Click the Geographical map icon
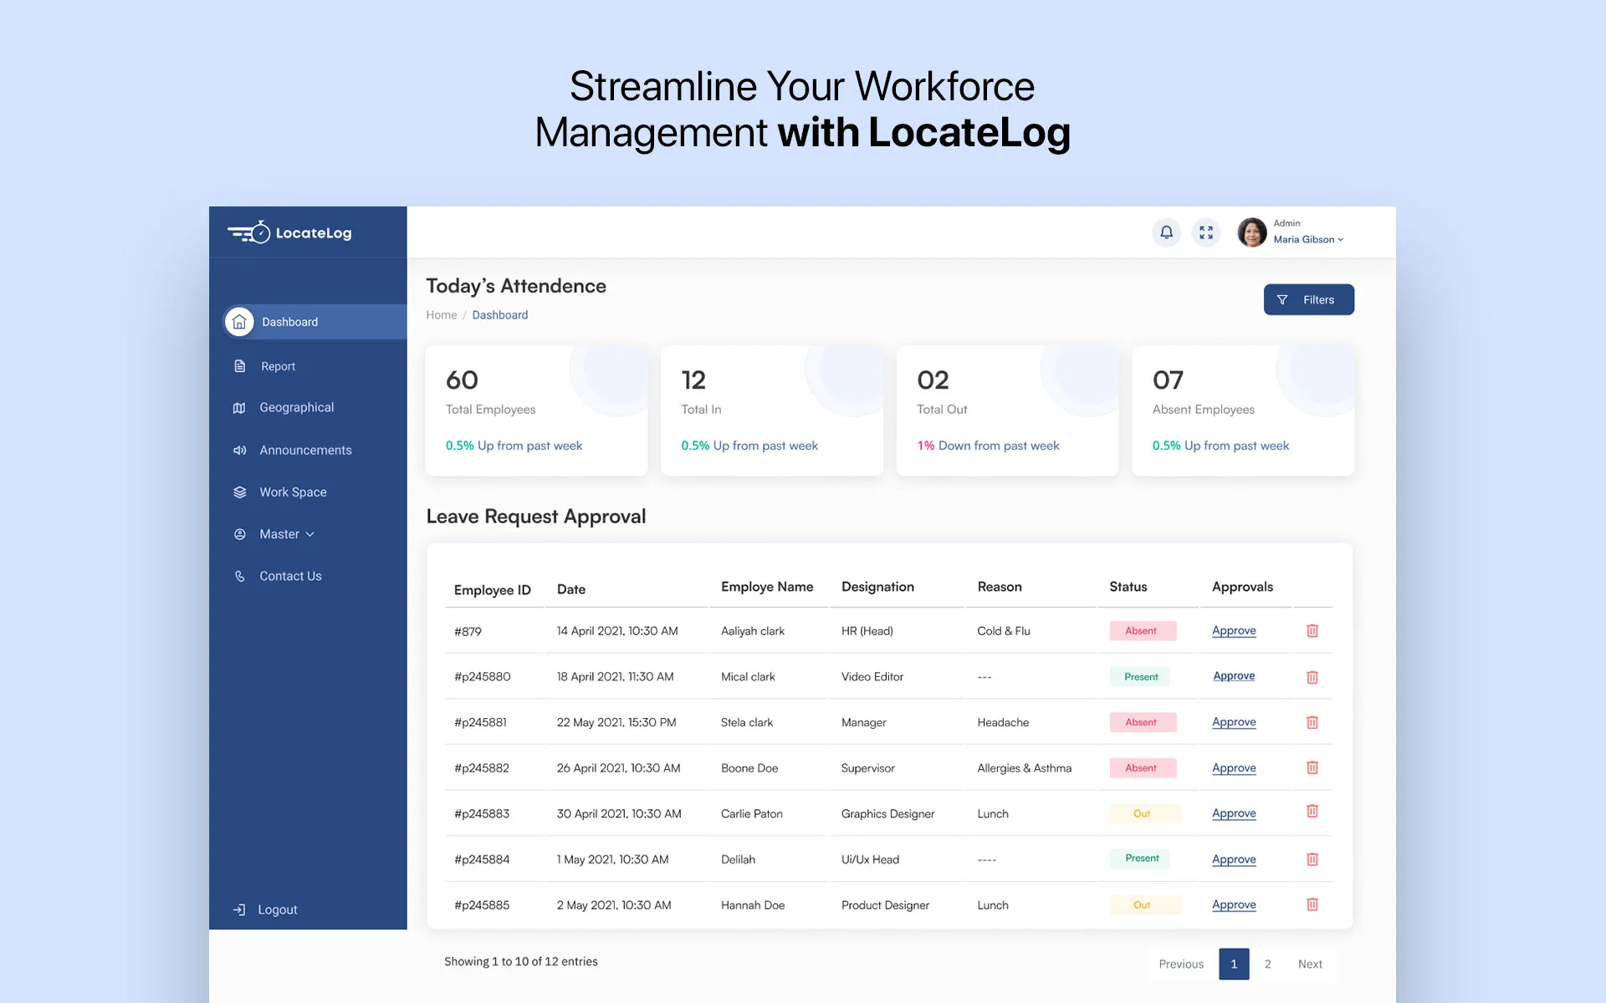Screen dimensions: 1606x1003 239,408
